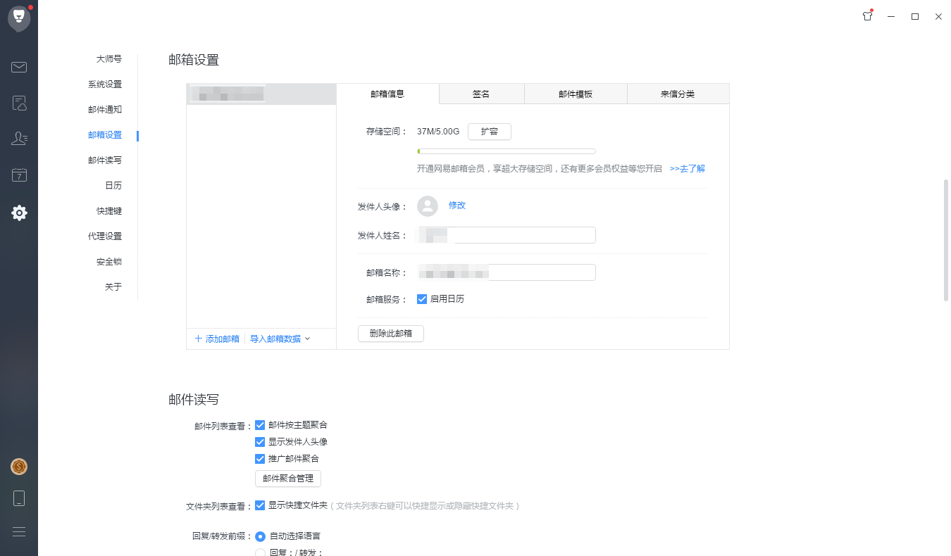
Task: Click the skin theme shirt icon
Action: click(867, 16)
